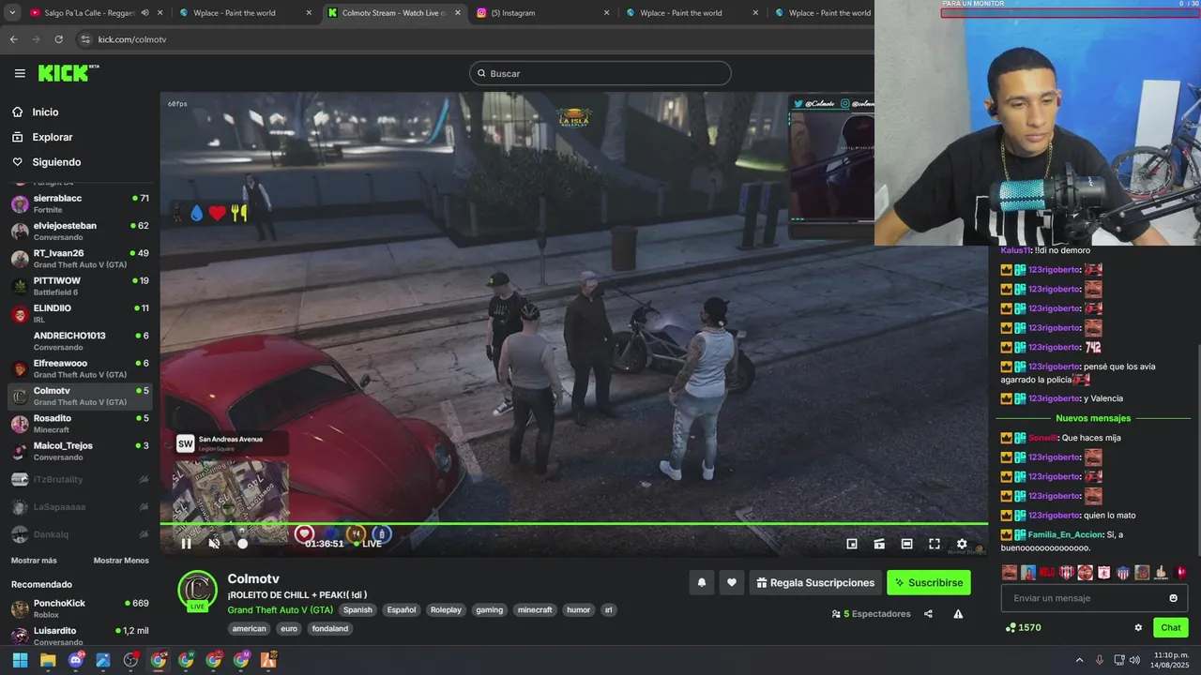Open File Explorer from taskbar
The height and width of the screenshot is (675, 1201).
(48, 660)
